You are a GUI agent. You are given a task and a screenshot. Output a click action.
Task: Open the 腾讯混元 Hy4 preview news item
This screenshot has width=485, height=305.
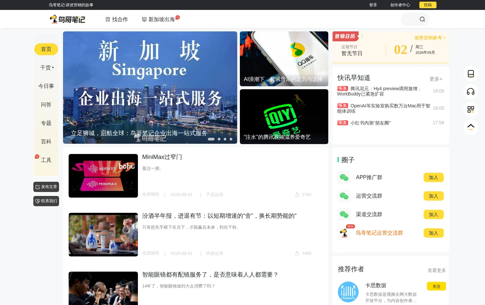[x=379, y=91]
